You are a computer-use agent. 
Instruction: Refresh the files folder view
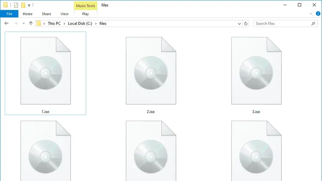tap(246, 24)
